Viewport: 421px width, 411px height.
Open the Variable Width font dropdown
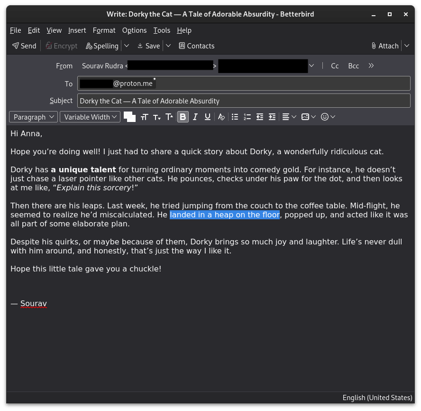[x=90, y=116]
